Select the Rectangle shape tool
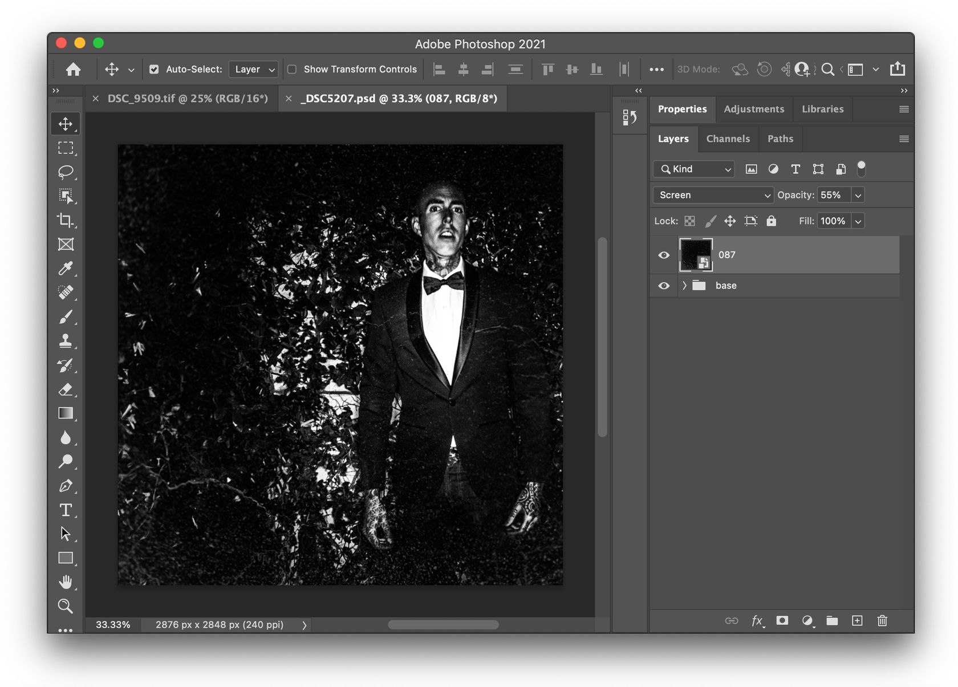958x687 pixels. pos(66,558)
